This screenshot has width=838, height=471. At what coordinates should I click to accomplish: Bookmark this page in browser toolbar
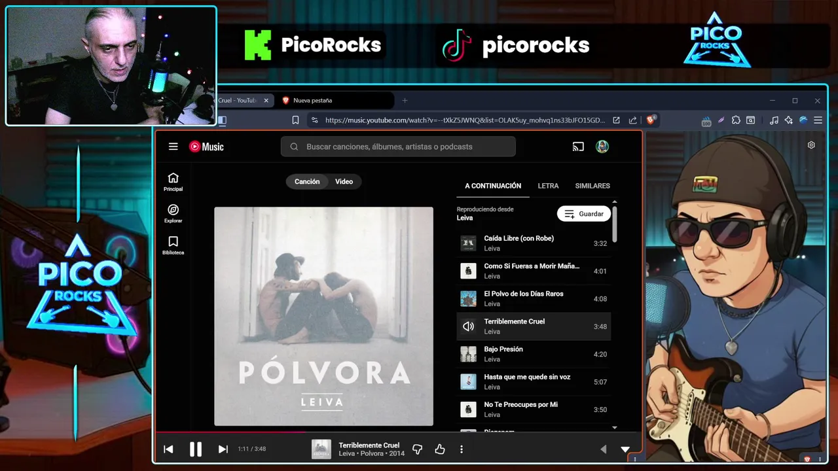[295, 120]
